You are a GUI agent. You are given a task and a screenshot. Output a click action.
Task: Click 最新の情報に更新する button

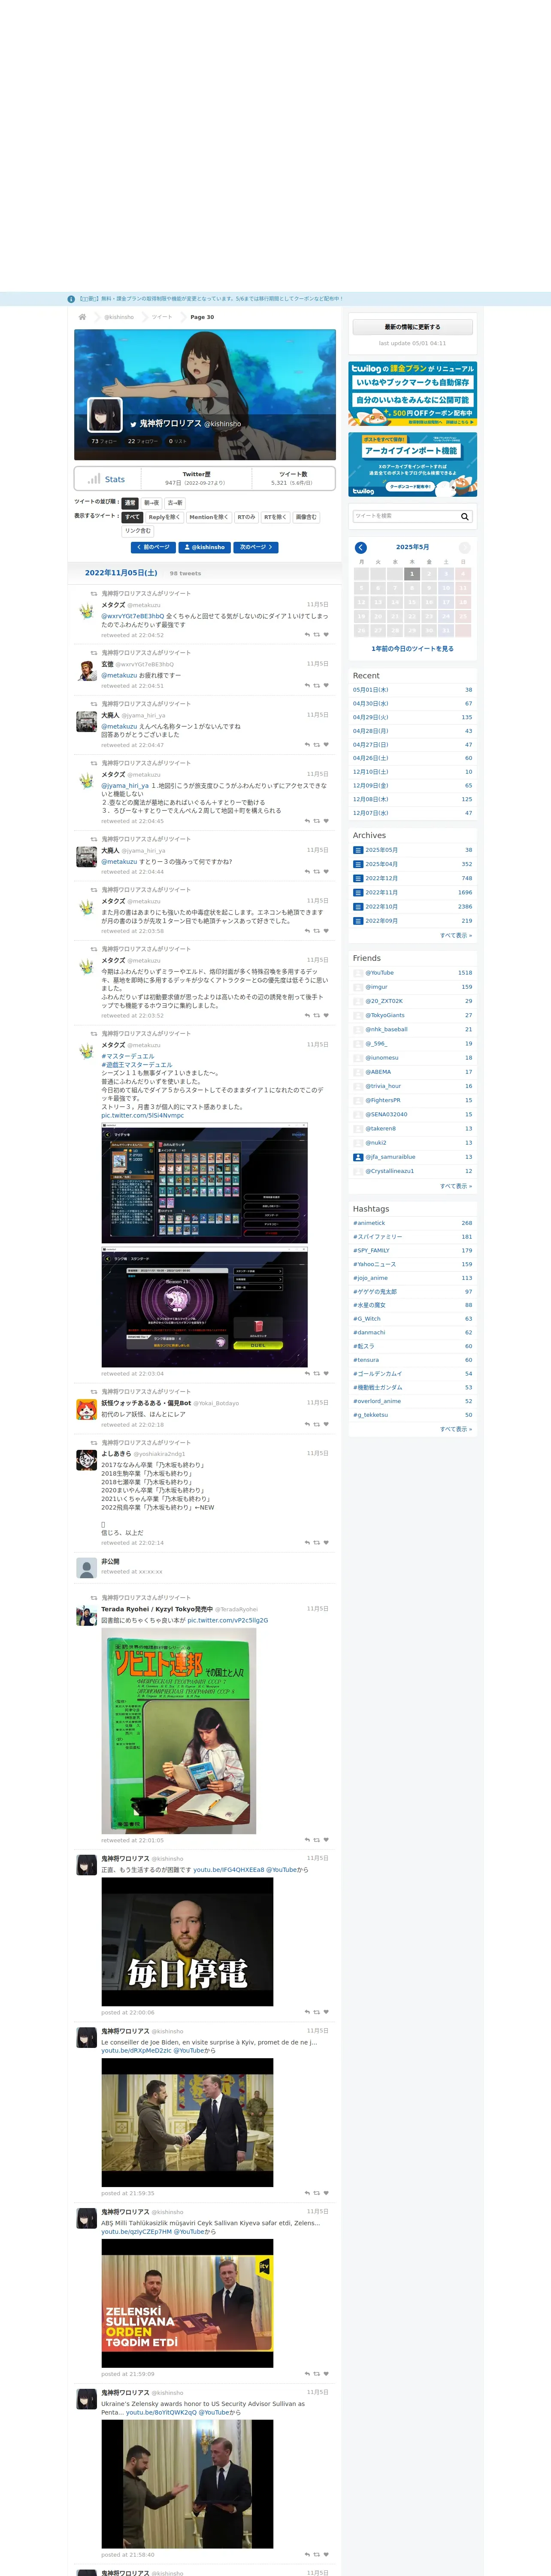pos(412,327)
